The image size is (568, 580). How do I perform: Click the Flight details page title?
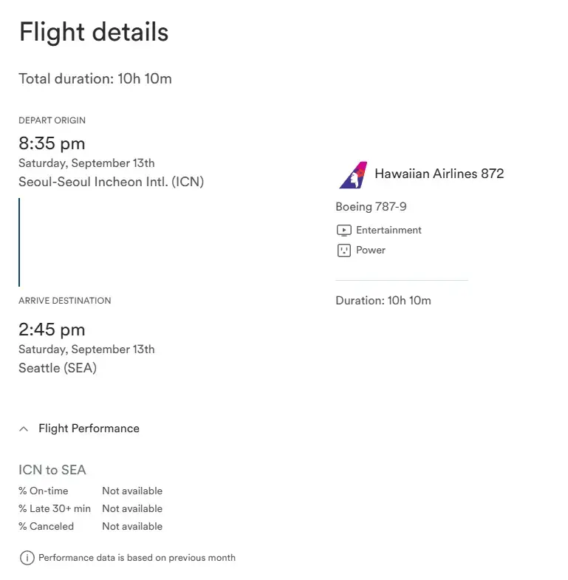[94, 32]
